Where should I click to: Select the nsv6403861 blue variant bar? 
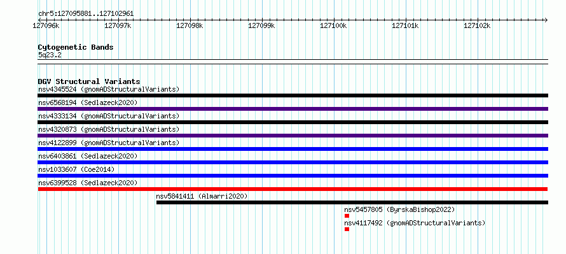(x=293, y=162)
